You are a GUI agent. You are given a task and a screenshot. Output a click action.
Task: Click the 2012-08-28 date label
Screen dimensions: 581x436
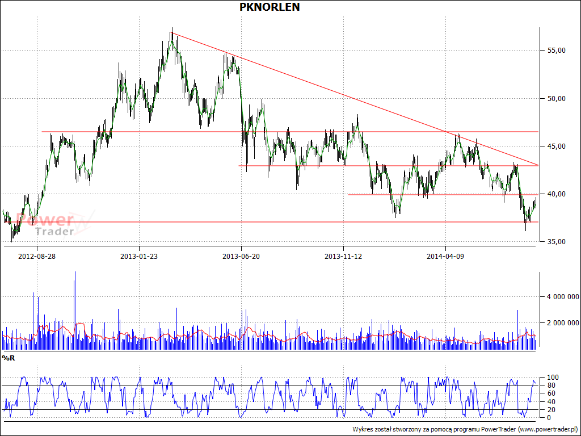click(x=37, y=256)
